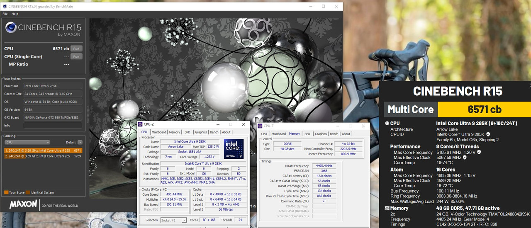
Task: Open the Socket #1 selection dropdown in CPU-Z
Action: 173,220
